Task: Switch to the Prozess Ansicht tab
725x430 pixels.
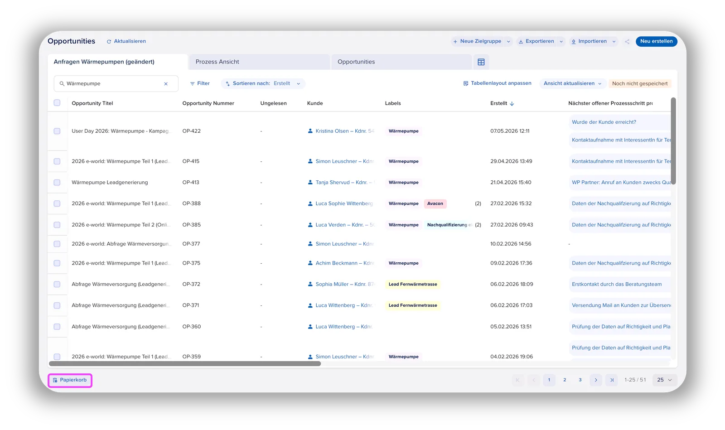Action: pos(259,62)
